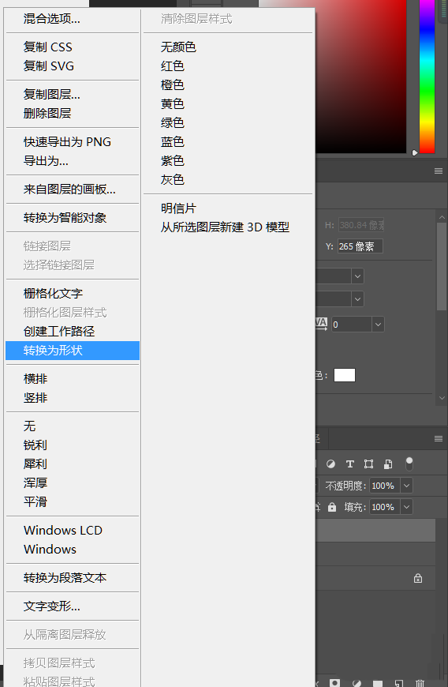This screenshot has height=687, width=448.
Task: Click the rainbow hue slider strip
Action: (x=427, y=77)
